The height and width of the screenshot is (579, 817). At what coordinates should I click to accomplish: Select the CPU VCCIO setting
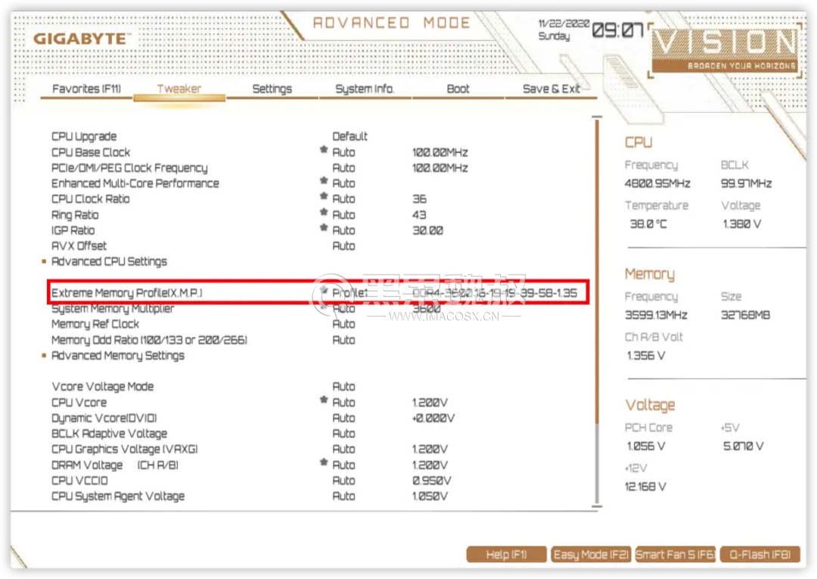79,481
